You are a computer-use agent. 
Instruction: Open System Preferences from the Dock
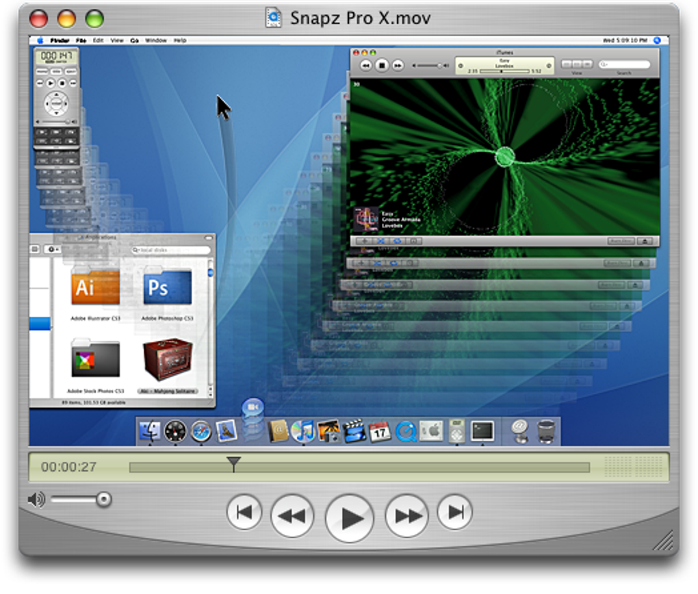[431, 430]
